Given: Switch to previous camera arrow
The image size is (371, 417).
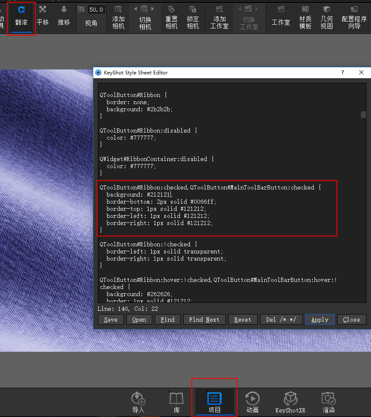Looking at the screenshot, I should 136,9.
